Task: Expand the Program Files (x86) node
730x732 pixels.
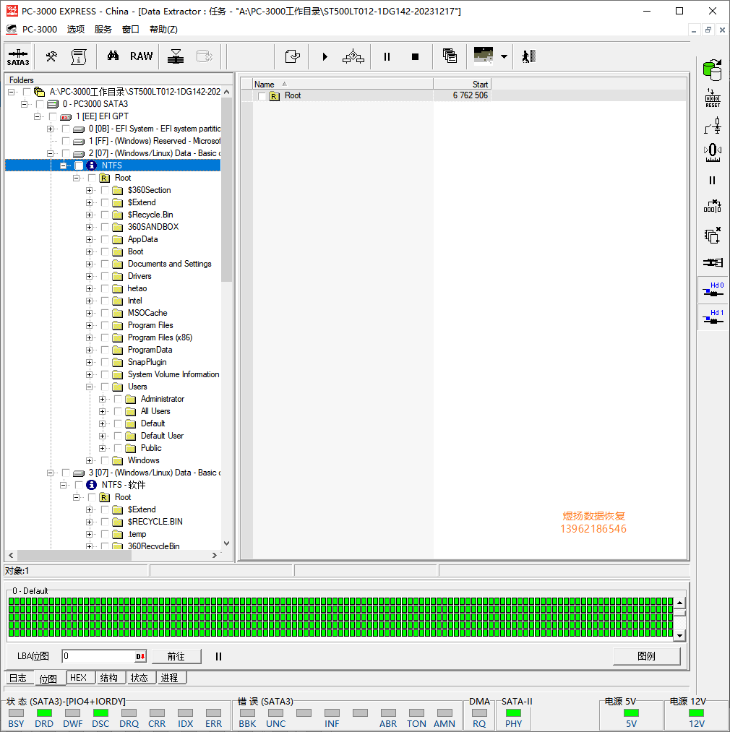Action: pos(89,337)
